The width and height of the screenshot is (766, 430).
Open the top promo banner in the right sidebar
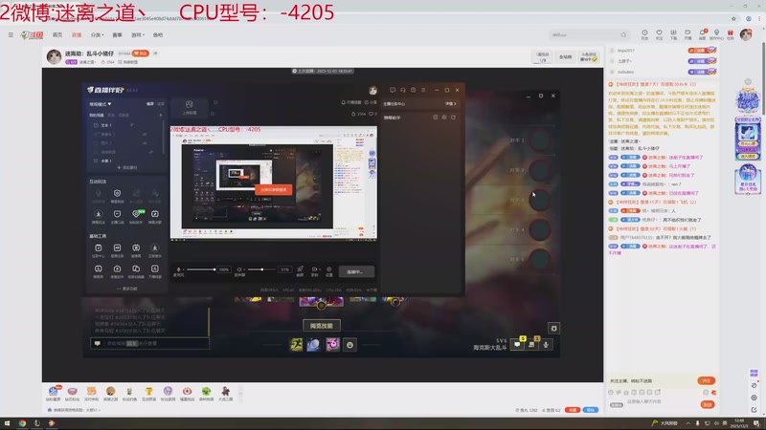pos(748,100)
